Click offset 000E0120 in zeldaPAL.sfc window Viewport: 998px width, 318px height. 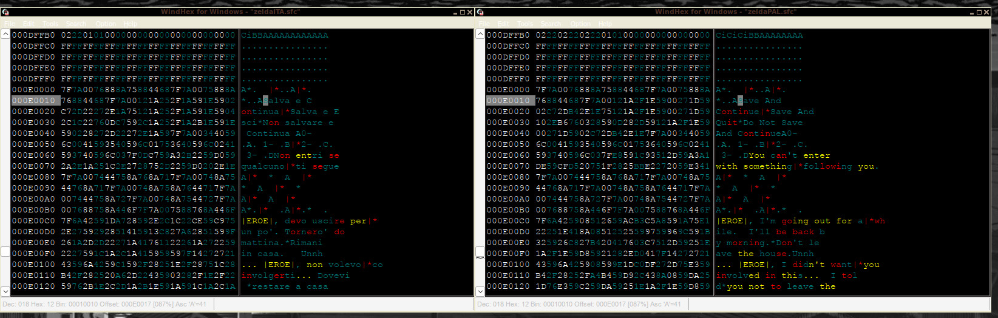508,286
